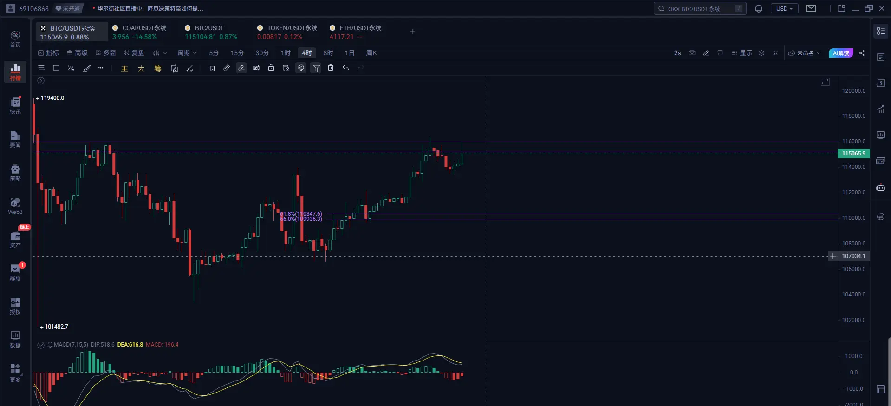Collapse the MACD indicator panel

point(41,345)
